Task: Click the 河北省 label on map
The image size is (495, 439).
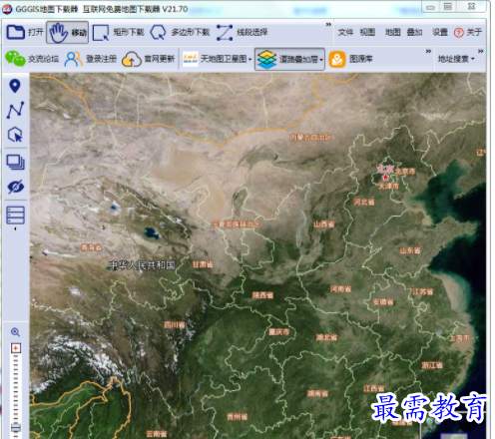Action: click(364, 202)
